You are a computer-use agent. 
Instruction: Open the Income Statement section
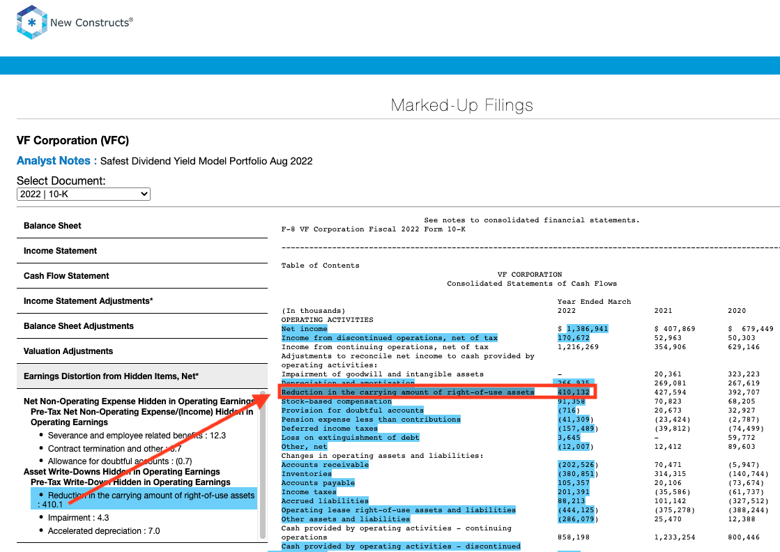pyautogui.click(x=142, y=251)
